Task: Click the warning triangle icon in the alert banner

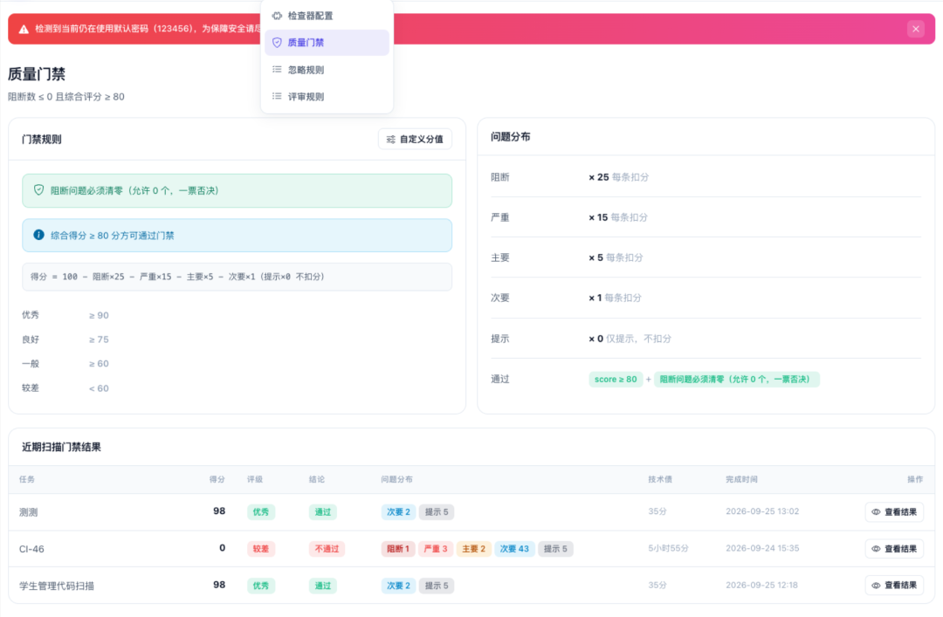Action: click(x=24, y=29)
